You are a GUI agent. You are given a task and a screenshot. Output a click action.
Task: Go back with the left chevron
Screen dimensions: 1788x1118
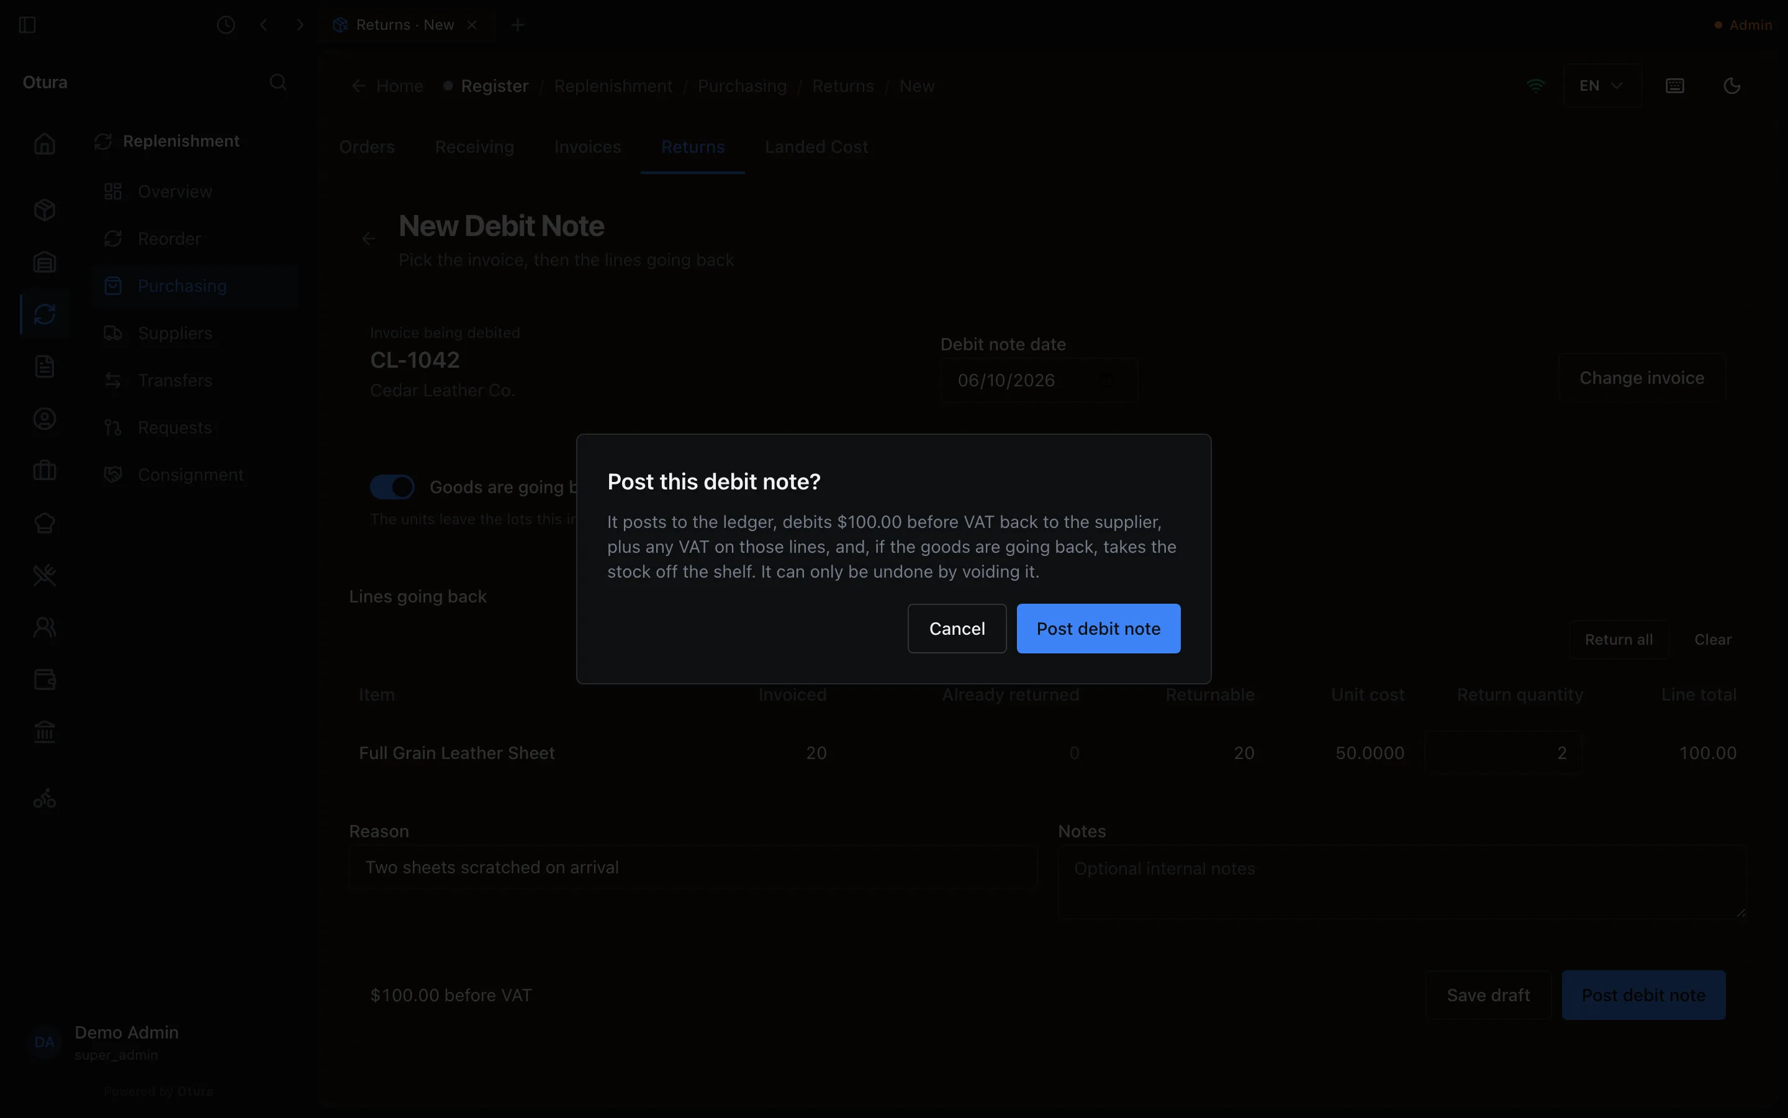264,25
